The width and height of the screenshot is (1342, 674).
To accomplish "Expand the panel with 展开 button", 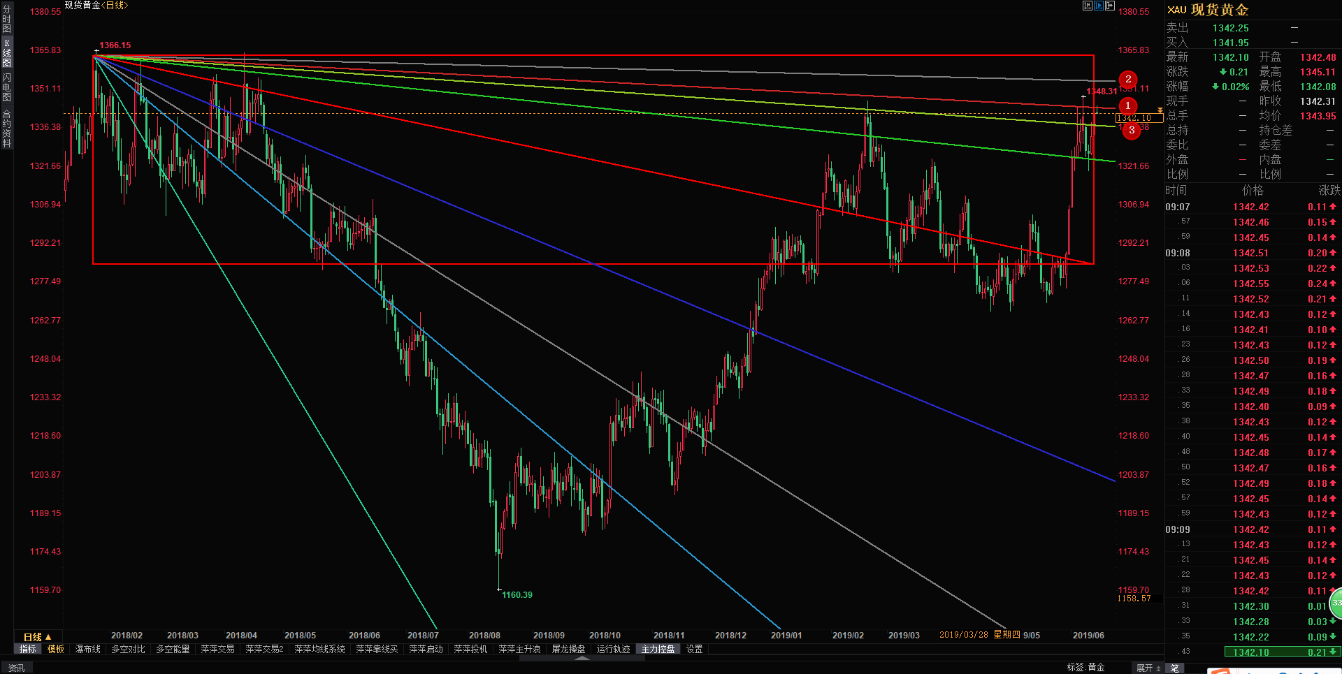I will tap(1148, 668).
